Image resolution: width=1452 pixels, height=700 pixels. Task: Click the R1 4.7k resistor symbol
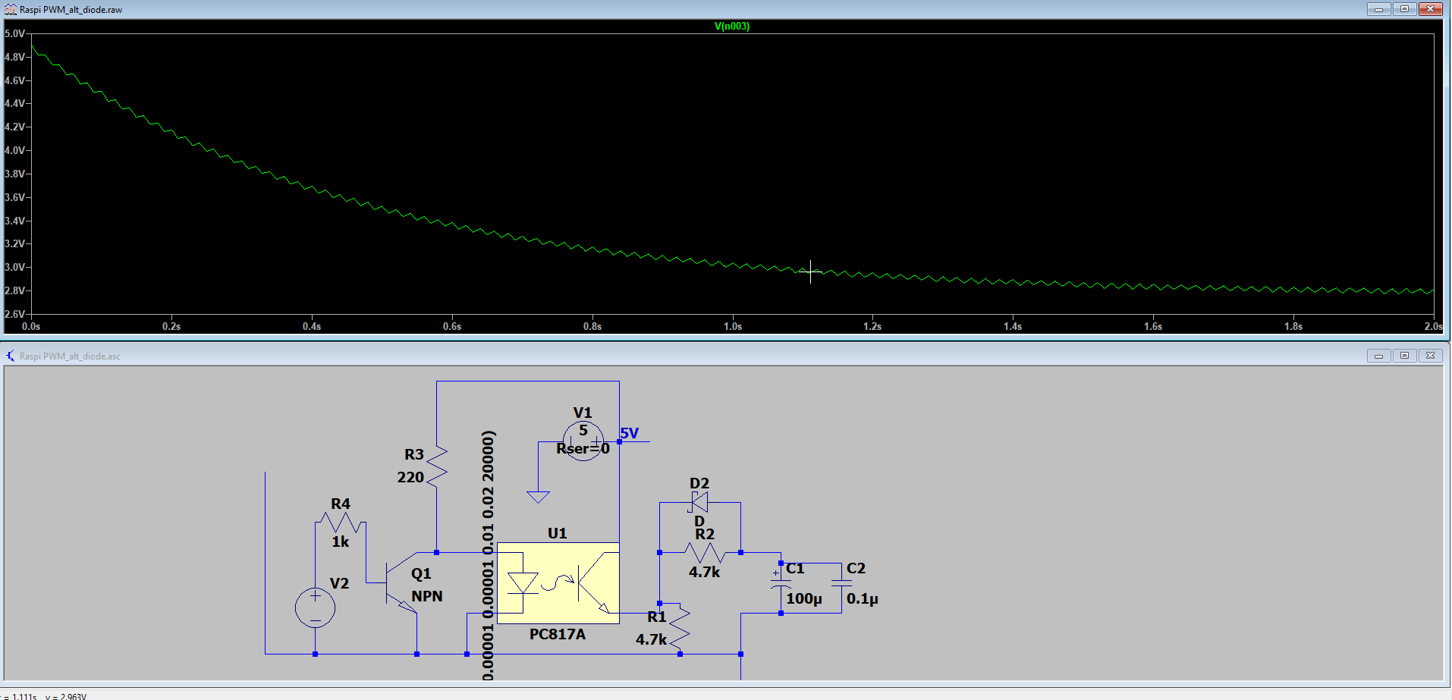pos(680,626)
